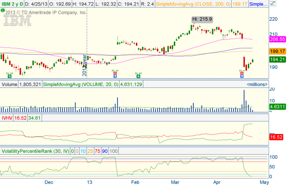Click the 13 year label on time axis
Screen dimensions: 289x185
pos(89,182)
